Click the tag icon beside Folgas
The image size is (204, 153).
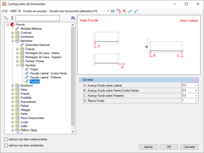27,69
